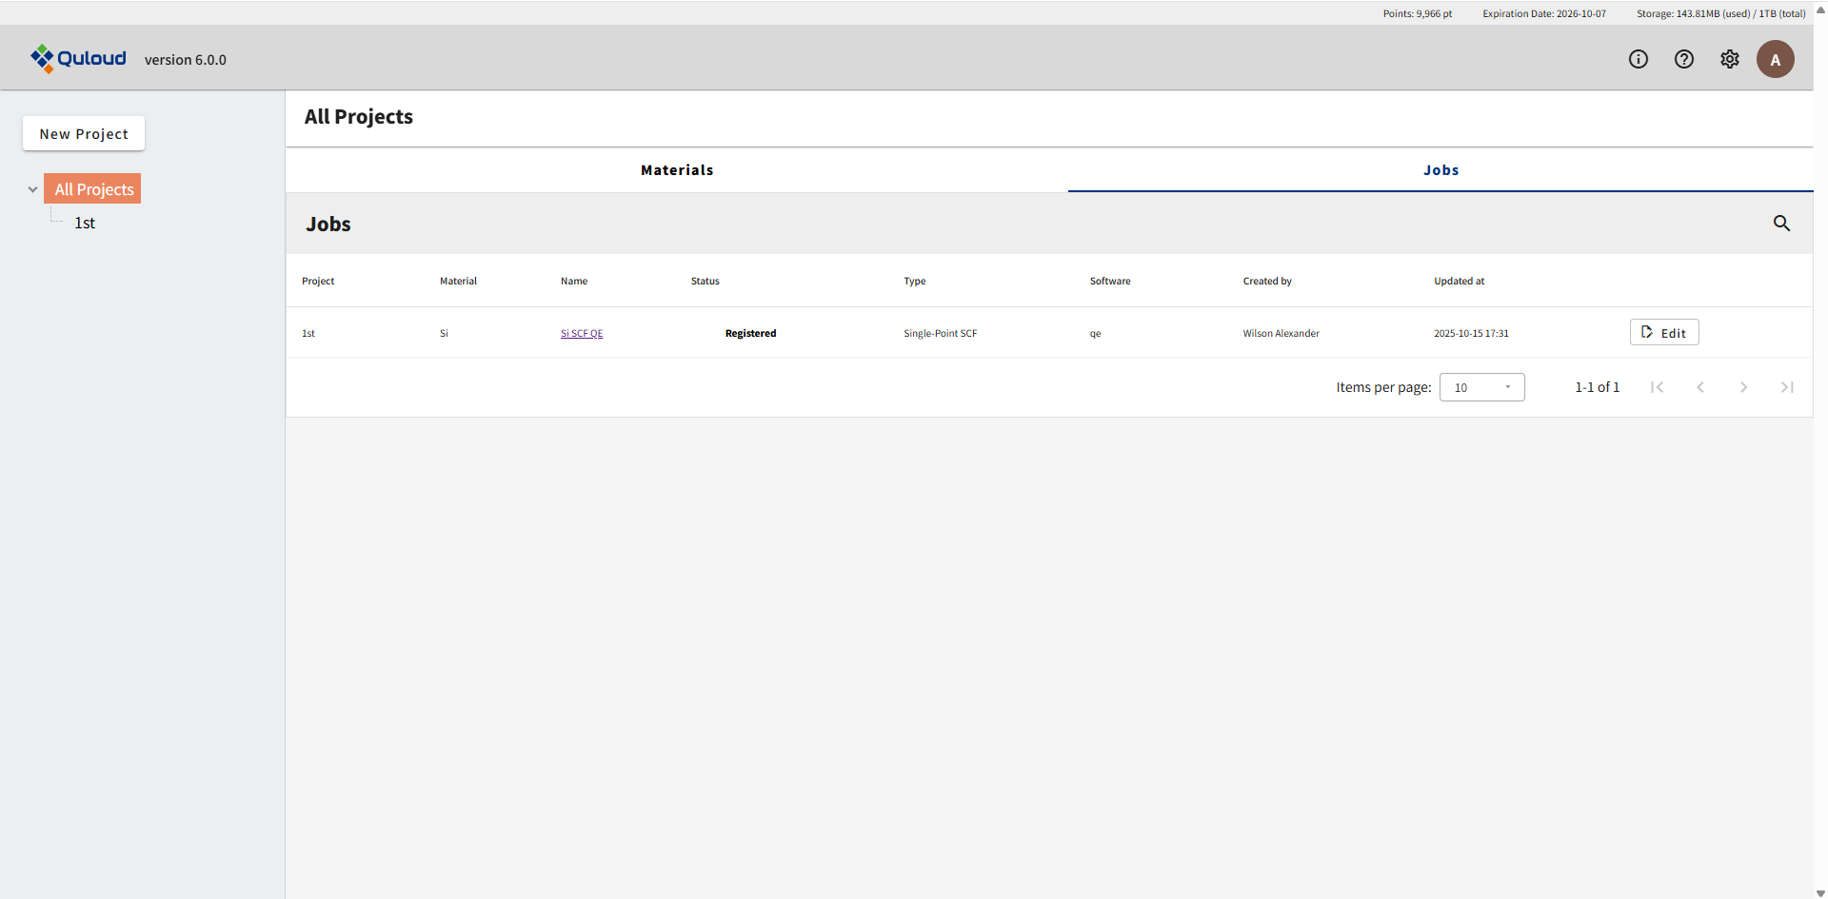Open the help question mark icon
This screenshot has width=1828, height=899.
pyautogui.click(x=1683, y=59)
